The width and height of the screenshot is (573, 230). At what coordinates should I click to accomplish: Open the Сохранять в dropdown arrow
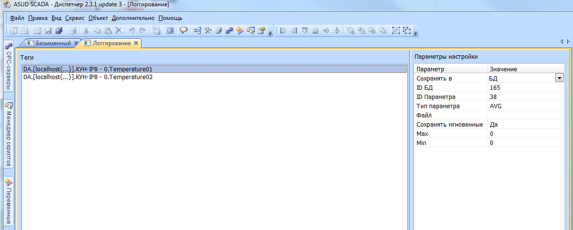pyautogui.click(x=559, y=78)
